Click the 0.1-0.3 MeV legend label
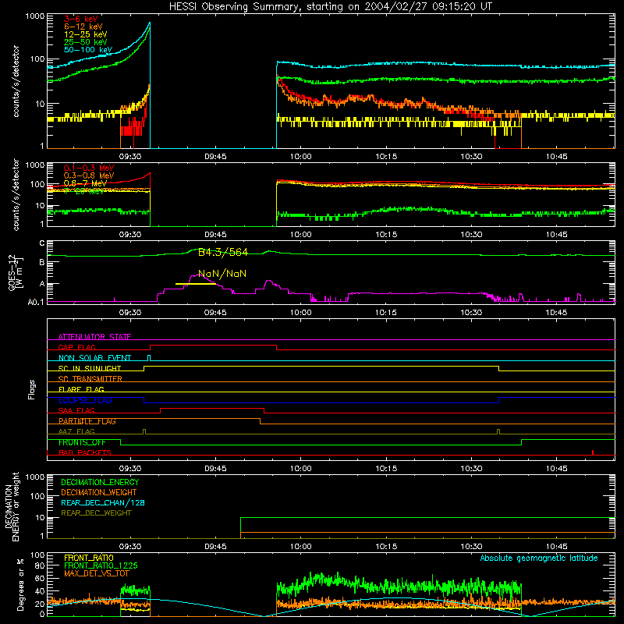This screenshot has width=624, height=624. click(89, 168)
